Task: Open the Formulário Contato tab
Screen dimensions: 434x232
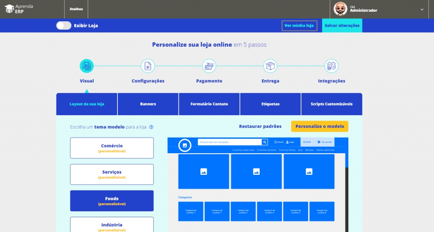Action: pos(209,104)
